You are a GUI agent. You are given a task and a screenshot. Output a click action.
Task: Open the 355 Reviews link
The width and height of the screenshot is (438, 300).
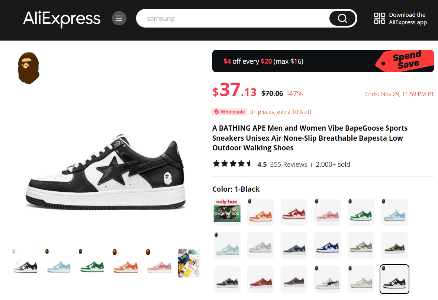(289, 164)
